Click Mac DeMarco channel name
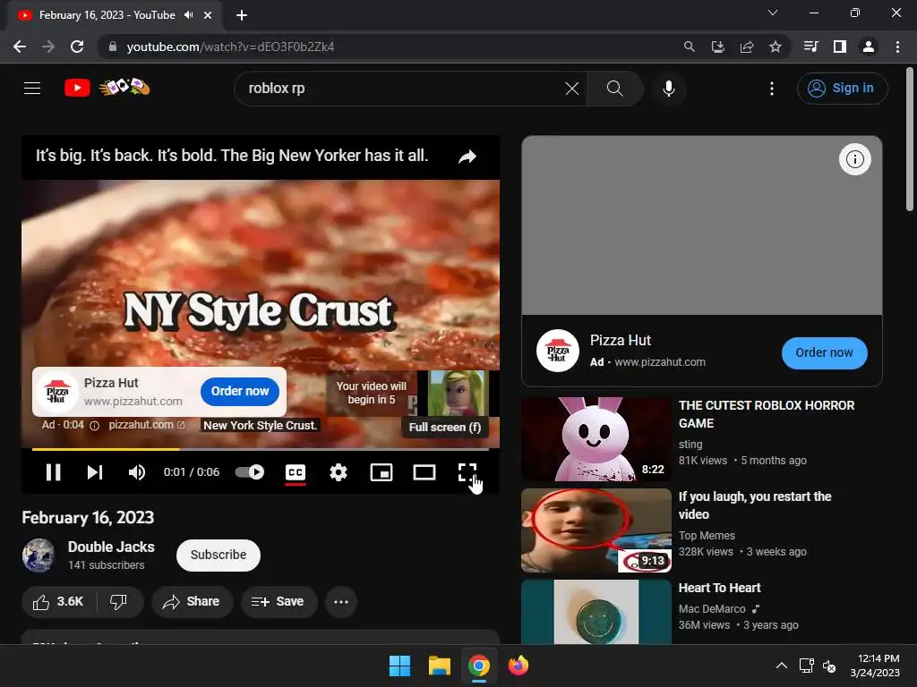Screen dimensions: 917x687 coord(712,608)
